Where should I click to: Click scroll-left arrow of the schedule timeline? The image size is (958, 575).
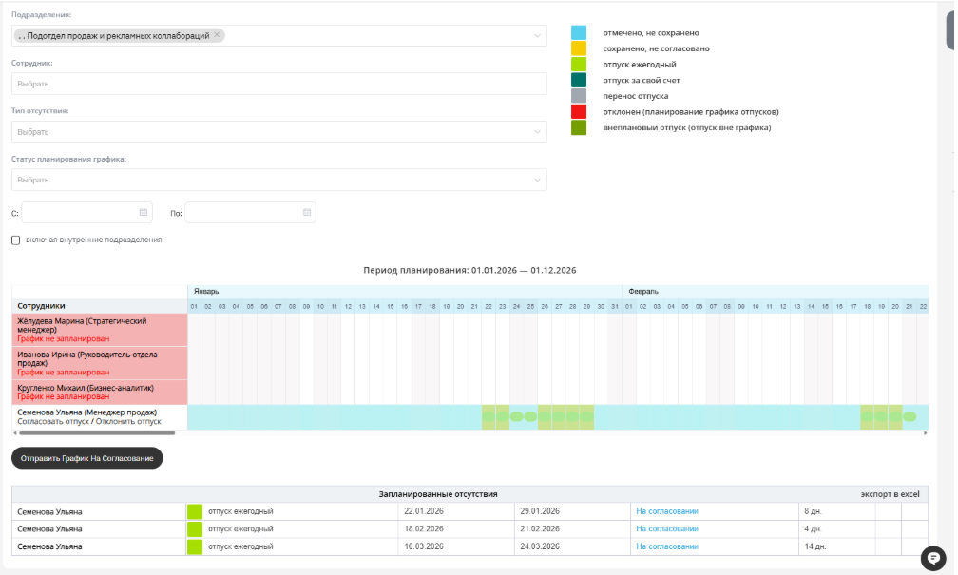pyautogui.click(x=15, y=432)
